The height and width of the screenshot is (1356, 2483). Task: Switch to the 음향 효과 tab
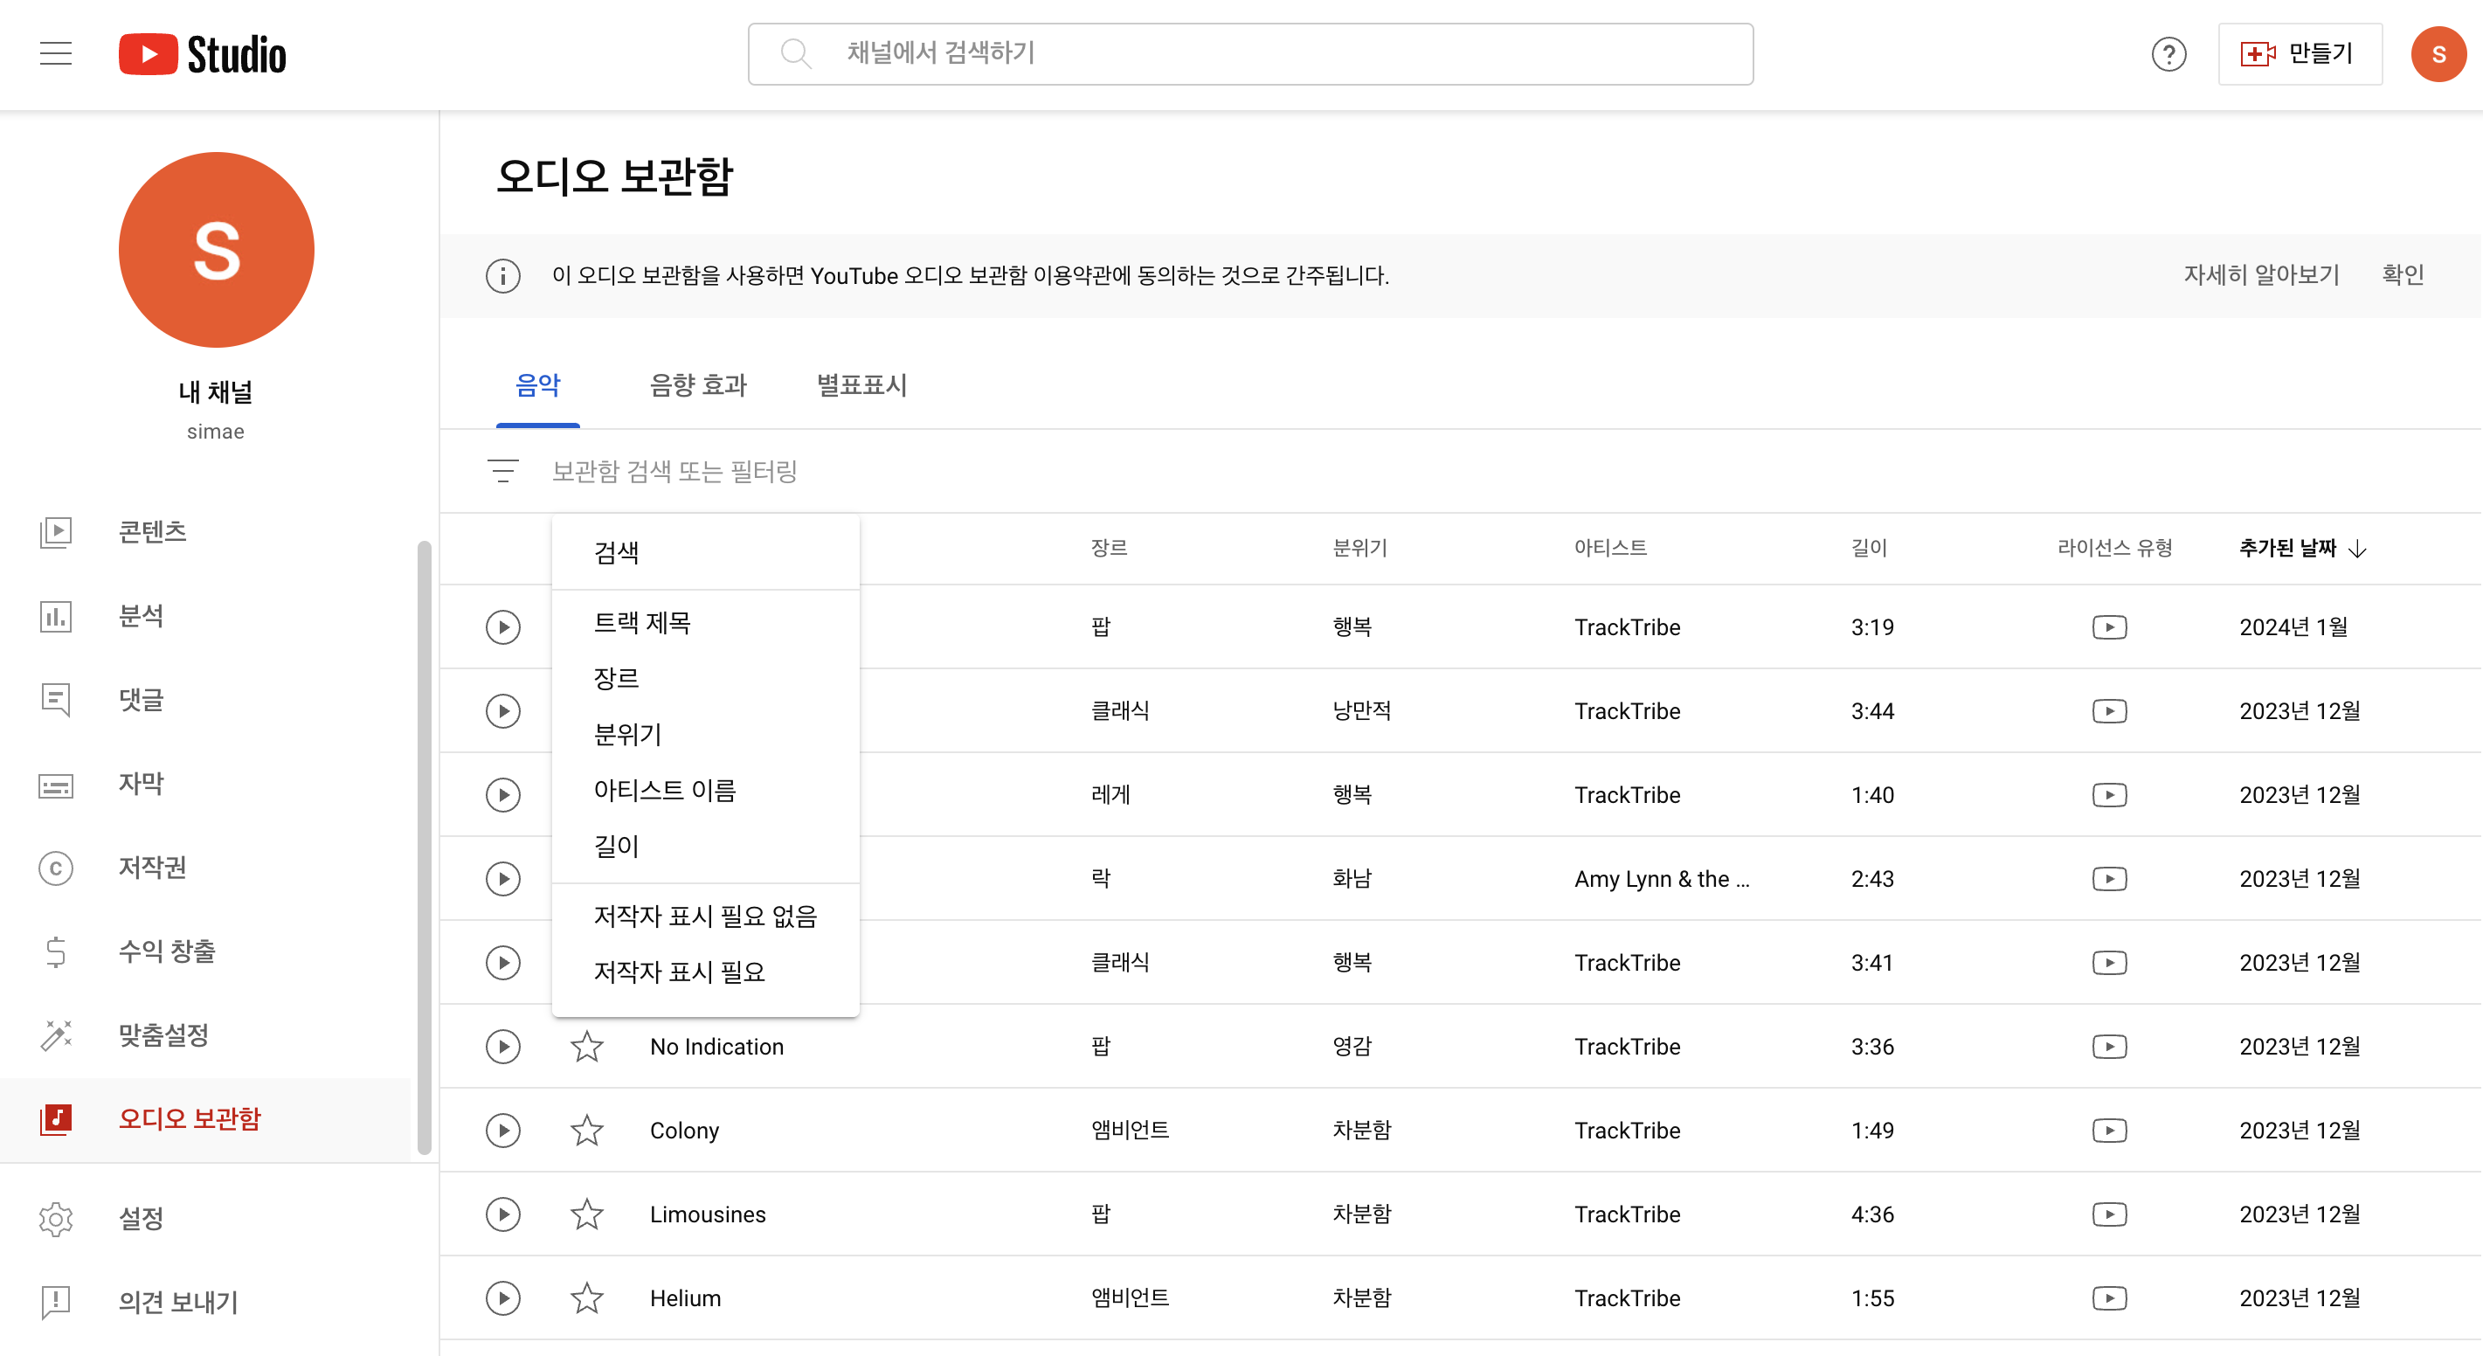pyautogui.click(x=698, y=385)
